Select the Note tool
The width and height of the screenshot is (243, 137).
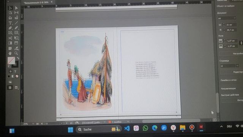pos(10,48)
